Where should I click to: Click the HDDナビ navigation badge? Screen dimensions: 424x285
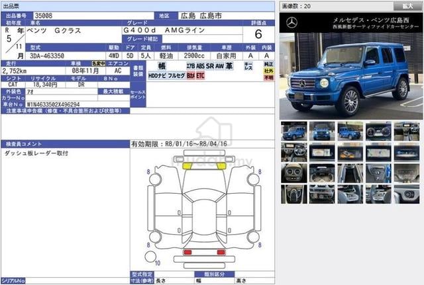click(157, 76)
